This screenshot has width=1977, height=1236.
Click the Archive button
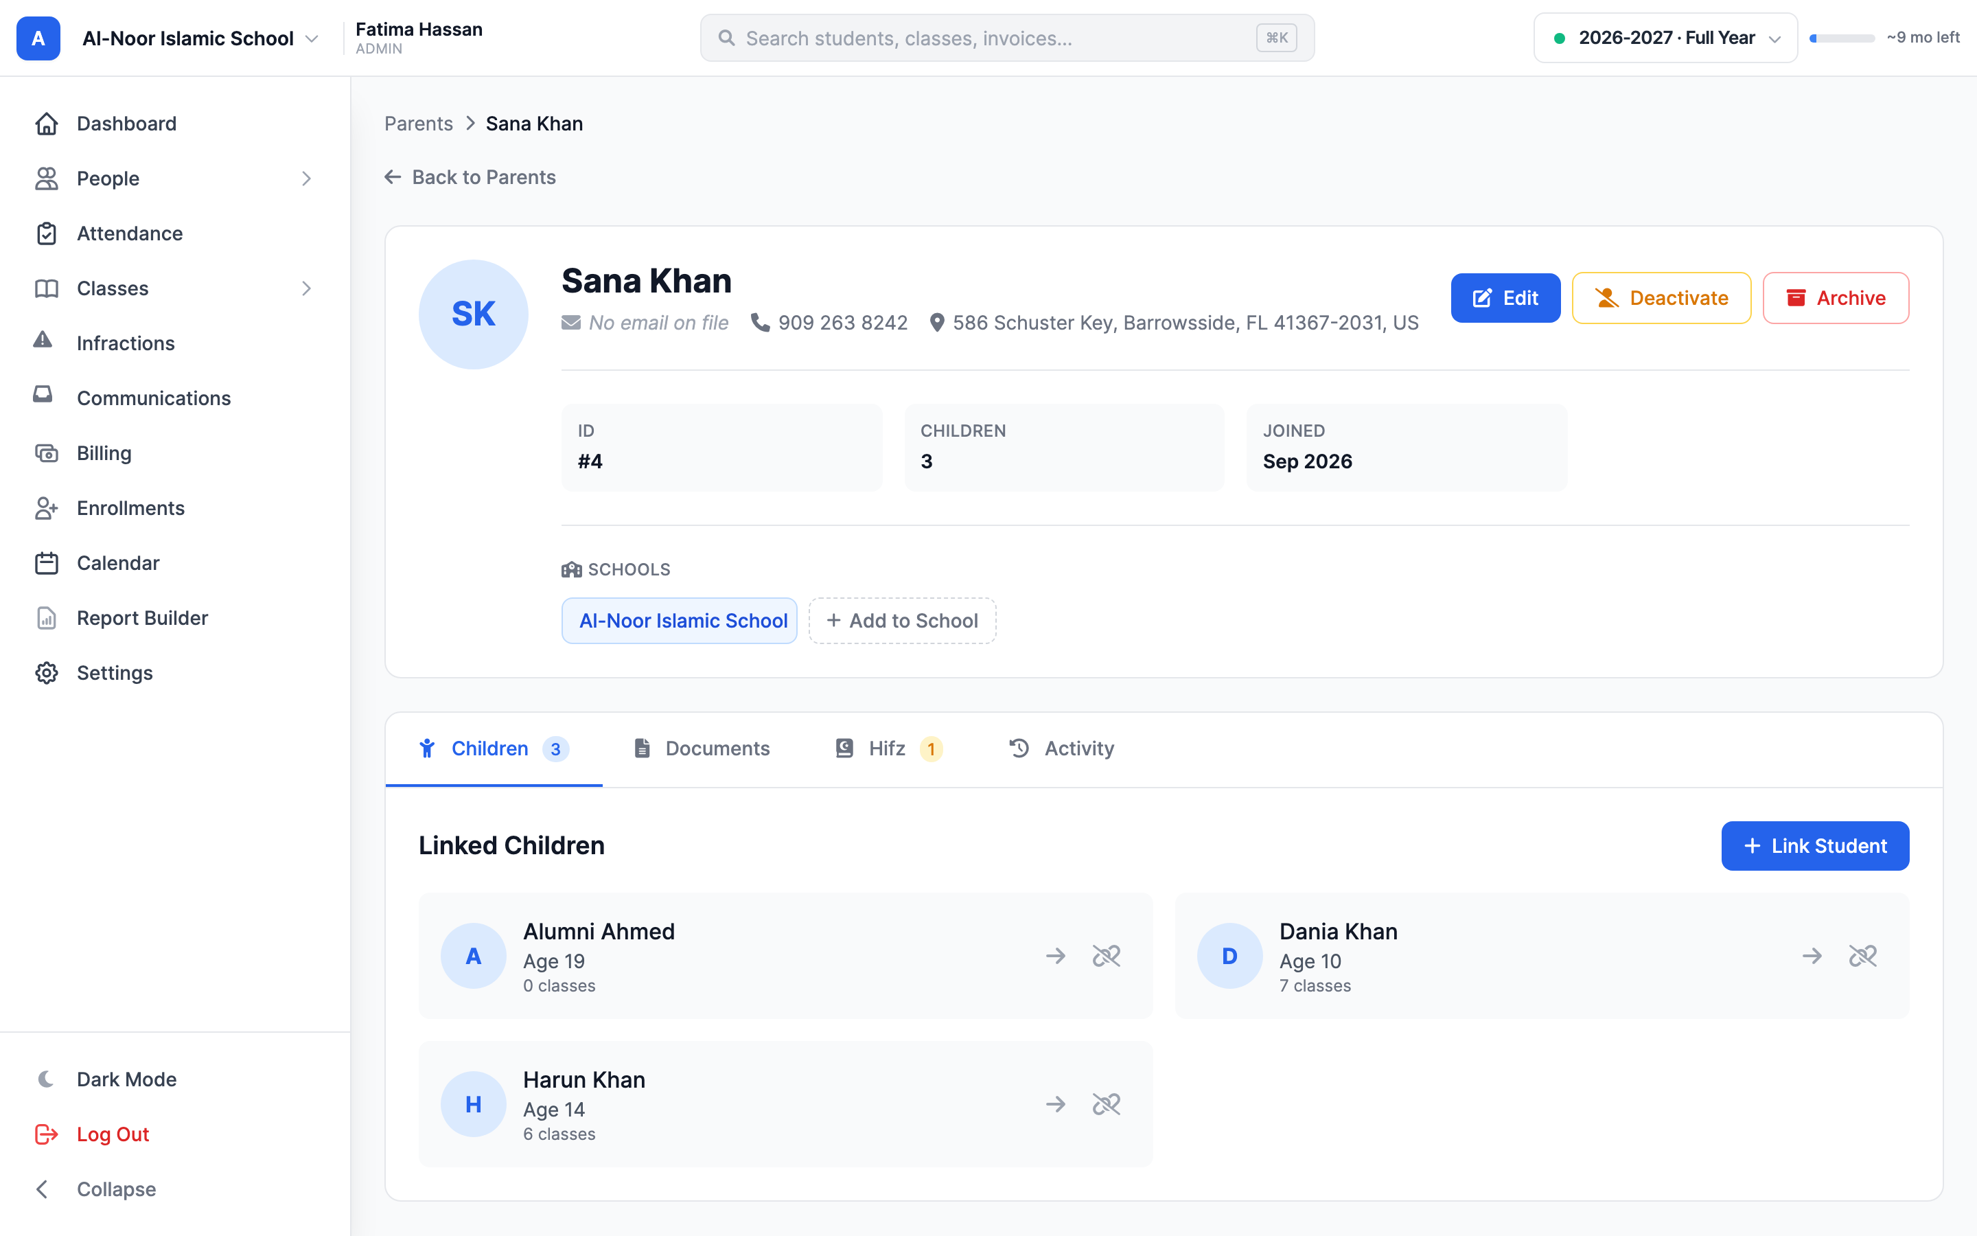click(x=1835, y=299)
